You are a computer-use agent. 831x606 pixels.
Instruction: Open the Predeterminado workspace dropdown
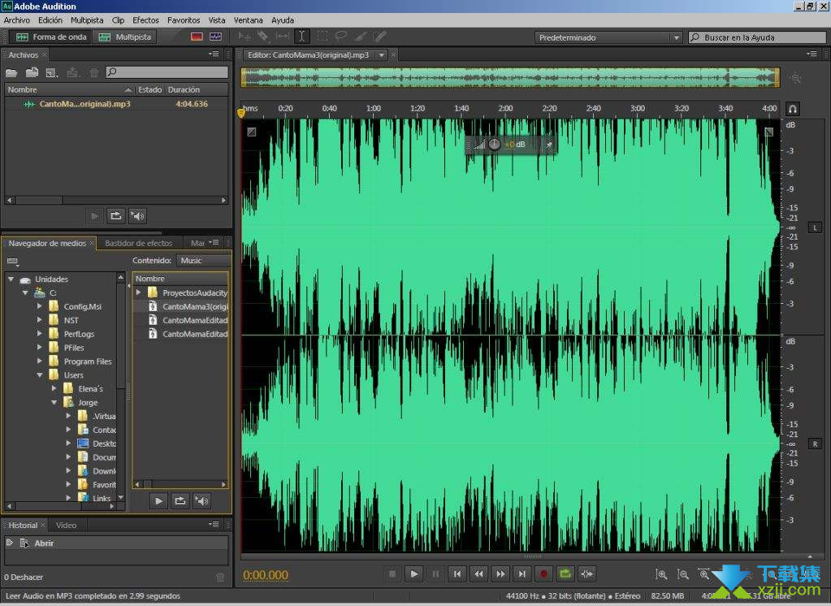tap(608, 37)
